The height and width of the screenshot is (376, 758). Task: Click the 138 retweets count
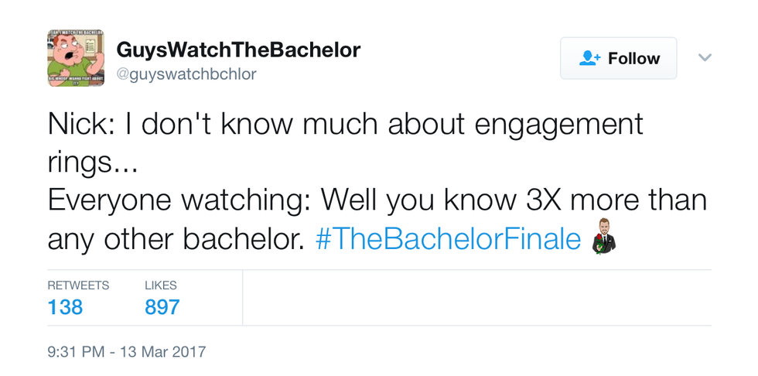click(65, 307)
